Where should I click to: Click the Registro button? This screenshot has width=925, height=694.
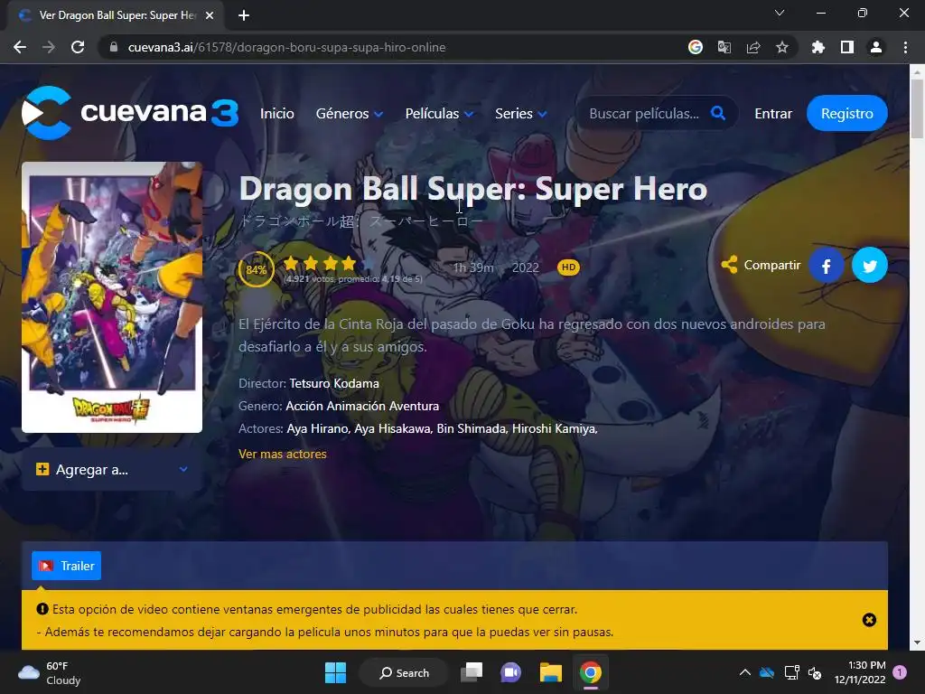(x=846, y=113)
